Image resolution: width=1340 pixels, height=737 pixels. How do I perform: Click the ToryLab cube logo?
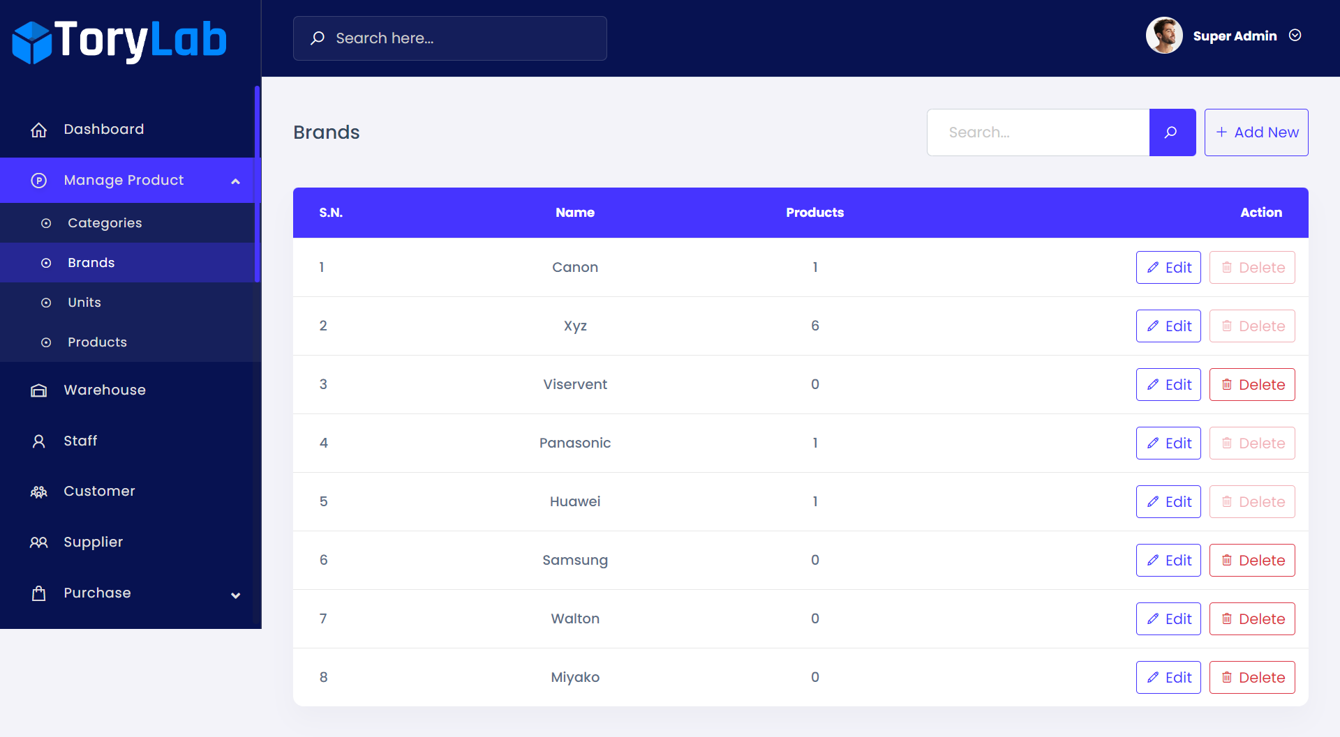(31, 42)
